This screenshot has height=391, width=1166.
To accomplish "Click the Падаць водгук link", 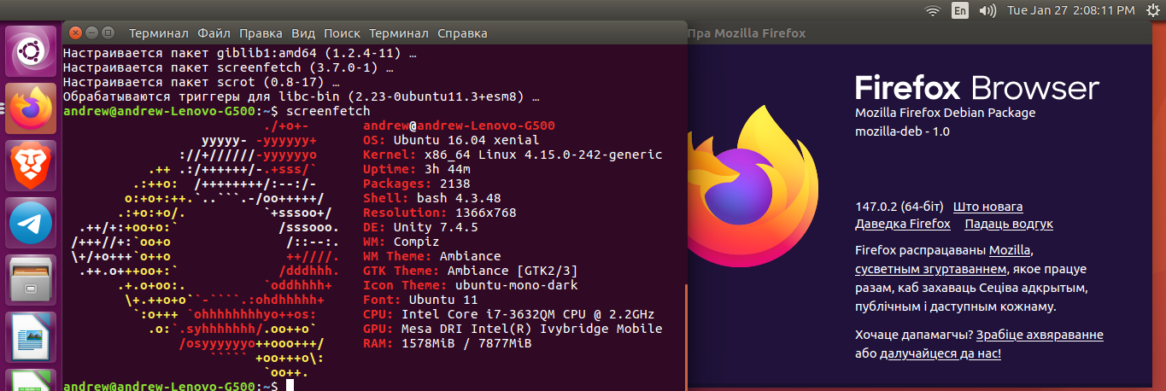I will point(1009,224).
